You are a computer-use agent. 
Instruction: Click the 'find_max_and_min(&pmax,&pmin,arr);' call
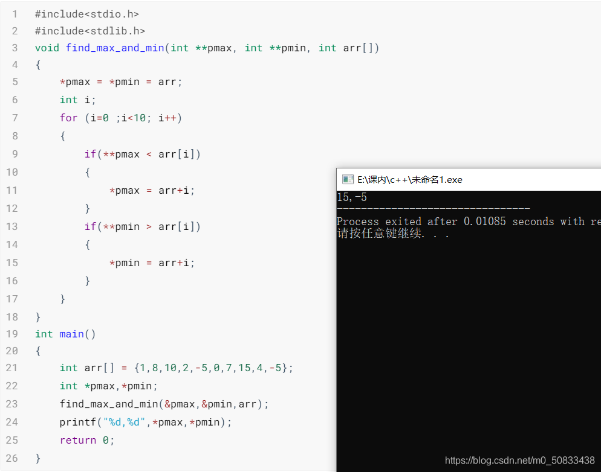point(164,404)
